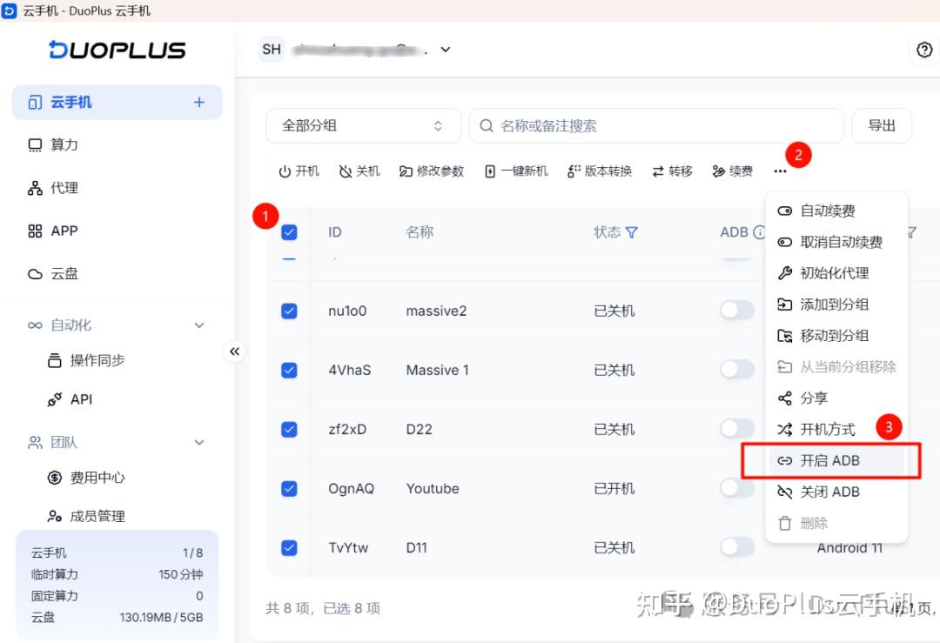Select the 开机 power-on toolbar icon
940x643 pixels.
tap(299, 171)
